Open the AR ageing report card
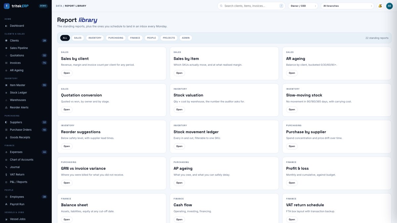This screenshot has height=223, width=397. tap(292, 73)
